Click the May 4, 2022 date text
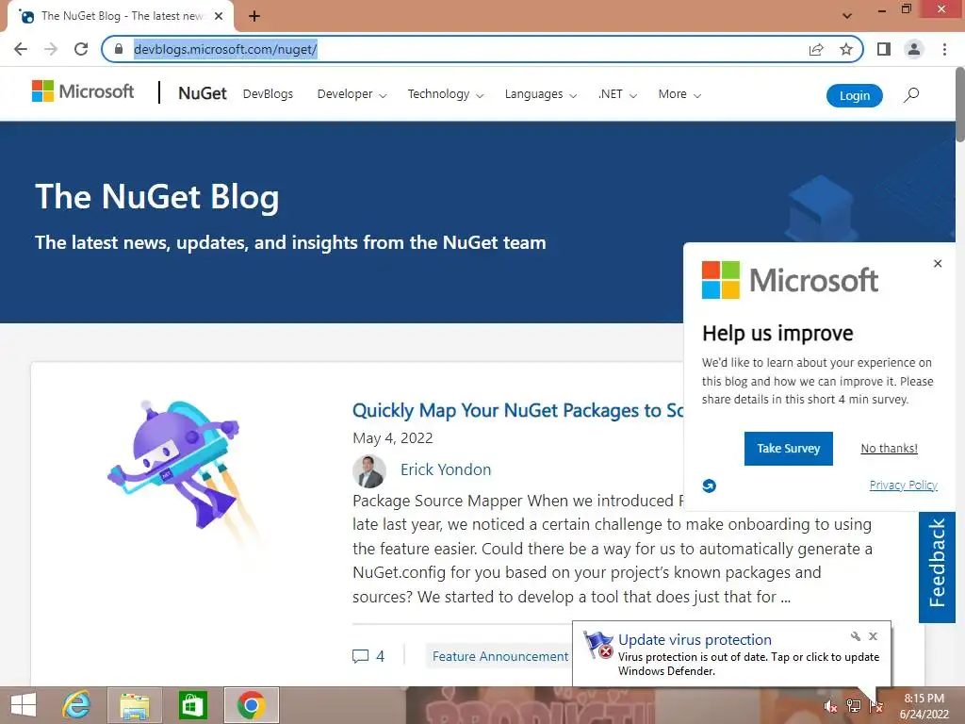965x724 pixels. [393, 437]
